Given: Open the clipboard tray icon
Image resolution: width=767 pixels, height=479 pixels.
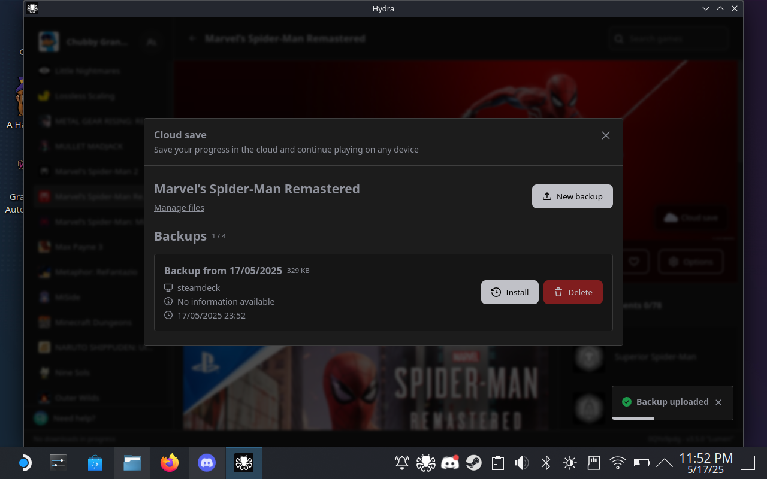Looking at the screenshot, I should coord(497,463).
